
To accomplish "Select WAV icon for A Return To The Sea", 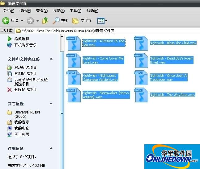I will point(74,43).
